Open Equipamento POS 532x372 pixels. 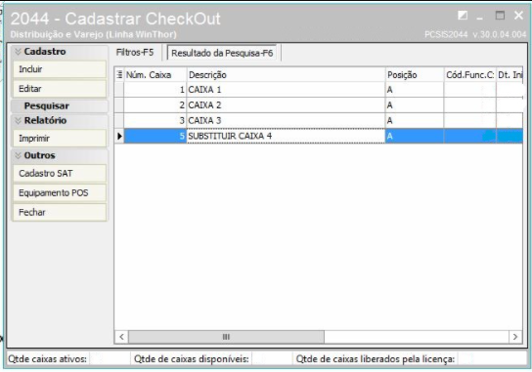(60, 192)
